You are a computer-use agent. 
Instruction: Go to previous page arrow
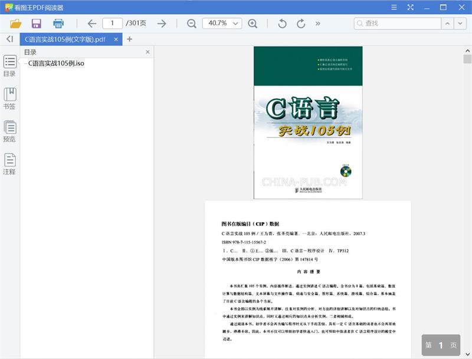(x=92, y=24)
